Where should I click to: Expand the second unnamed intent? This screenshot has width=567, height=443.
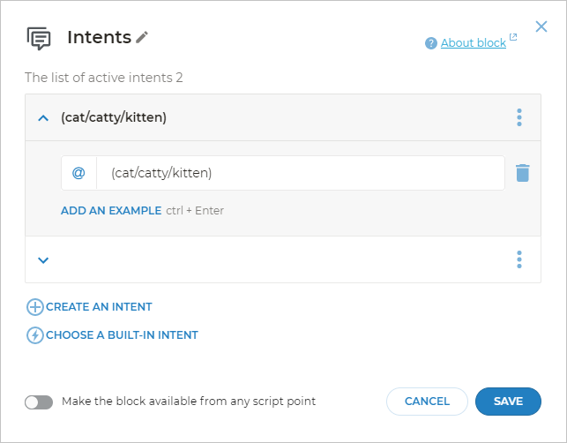pos(43,259)
